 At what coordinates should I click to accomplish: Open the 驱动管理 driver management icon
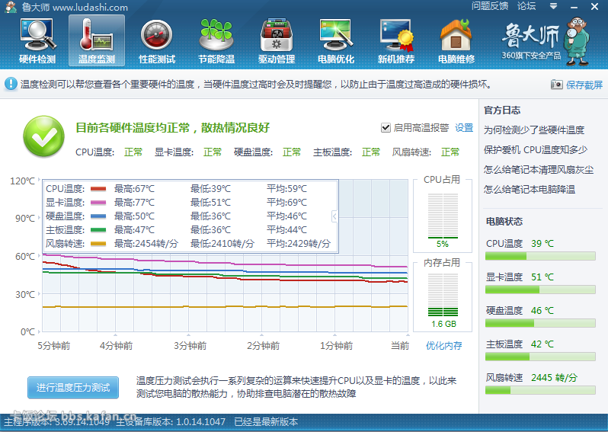click(x=277, y=41)
